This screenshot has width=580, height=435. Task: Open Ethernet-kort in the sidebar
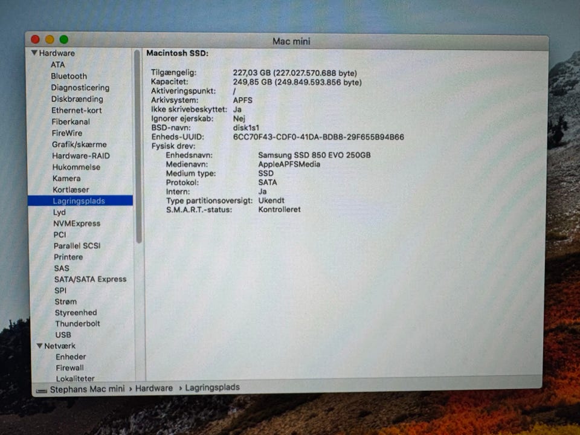click(x=77, y=111)
